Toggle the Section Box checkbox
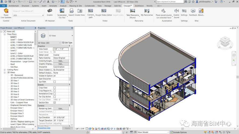Viewport: 239px width, 134px height. point(55,103)
